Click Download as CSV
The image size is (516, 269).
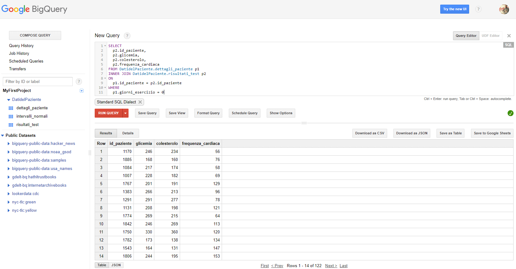tap(370, 133)
